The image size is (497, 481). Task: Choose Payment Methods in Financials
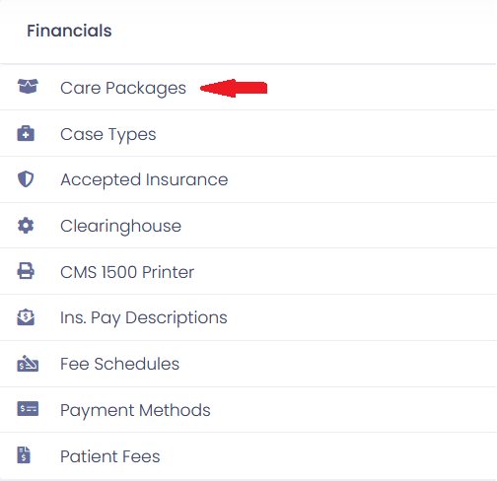[248, 410]
